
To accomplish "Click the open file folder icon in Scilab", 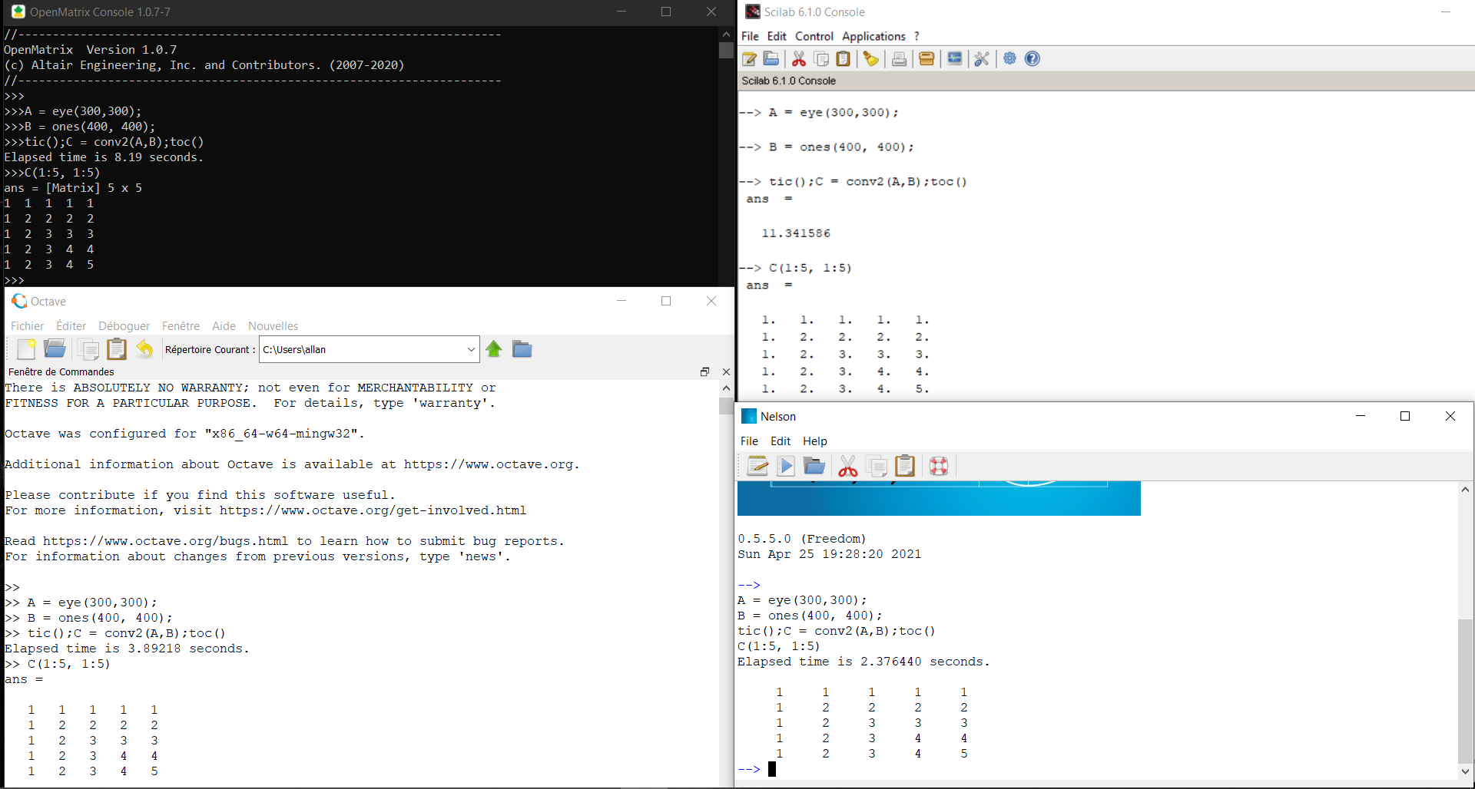I will [771, 59].
